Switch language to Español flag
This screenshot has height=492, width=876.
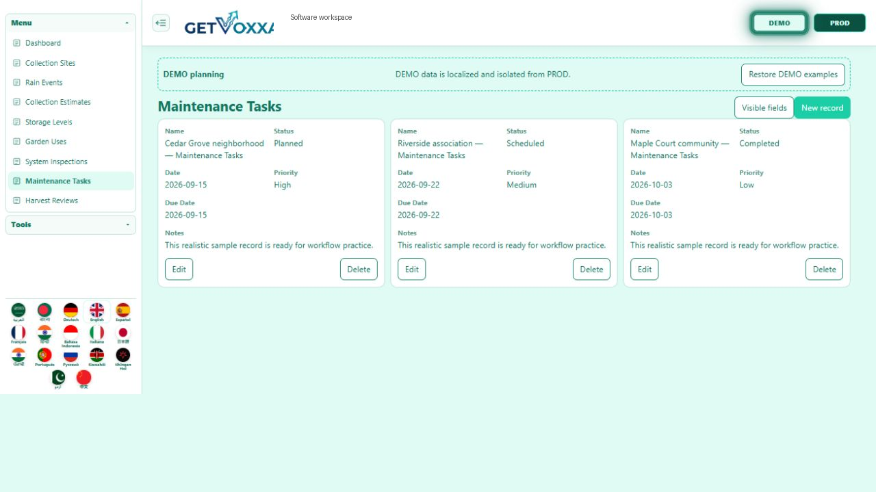point(123,312)
